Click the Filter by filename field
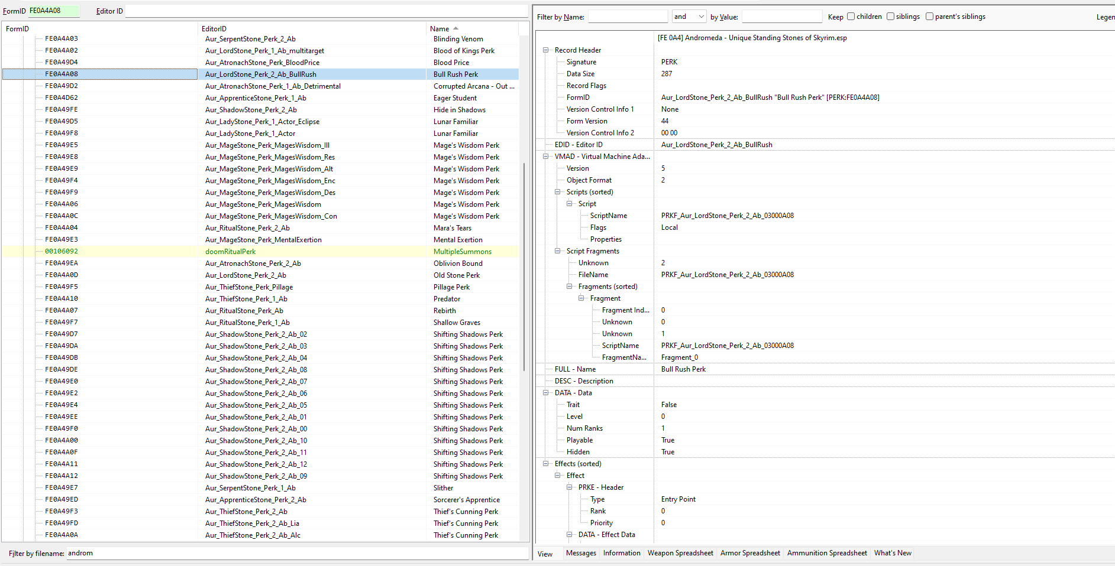The image size is (1115, 566). point(297,554)
